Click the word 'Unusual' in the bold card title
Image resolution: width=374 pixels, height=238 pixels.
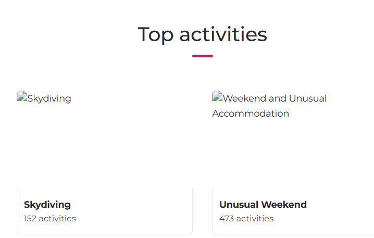point(240,205)
